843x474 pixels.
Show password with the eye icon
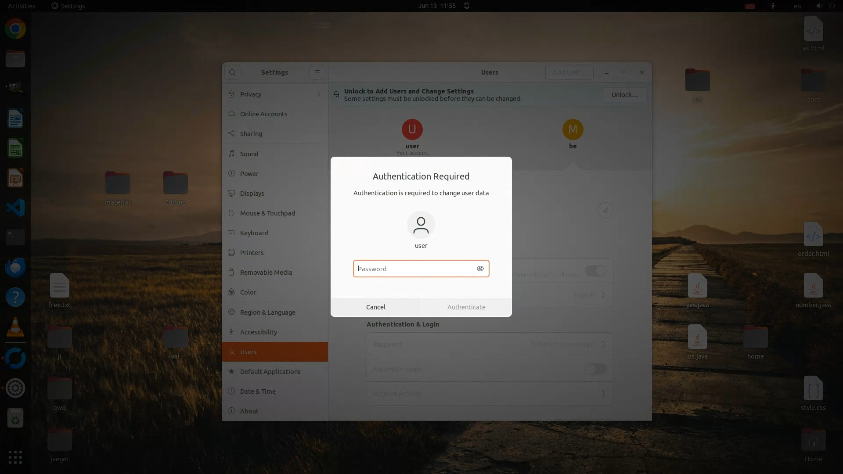click(x=480, y=269)
